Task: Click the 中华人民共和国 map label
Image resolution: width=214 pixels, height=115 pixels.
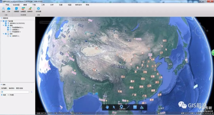Action: click(119, 67)
